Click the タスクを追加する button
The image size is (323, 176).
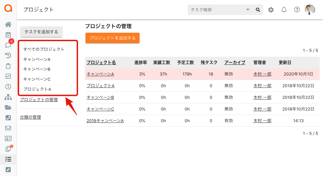[41, 32]
